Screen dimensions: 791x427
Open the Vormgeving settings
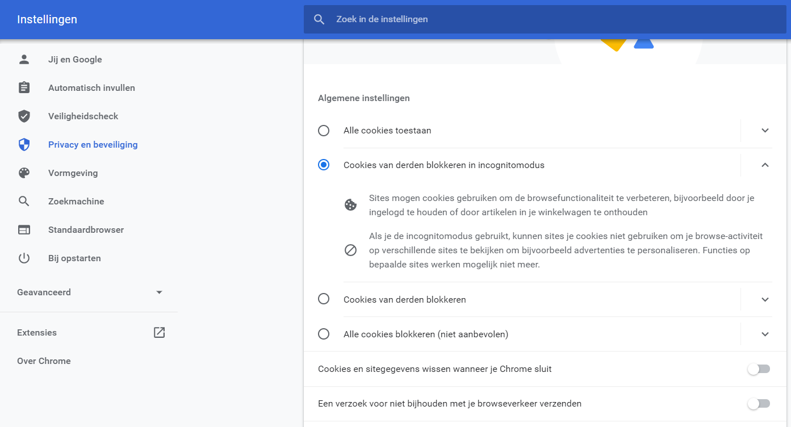73,173
